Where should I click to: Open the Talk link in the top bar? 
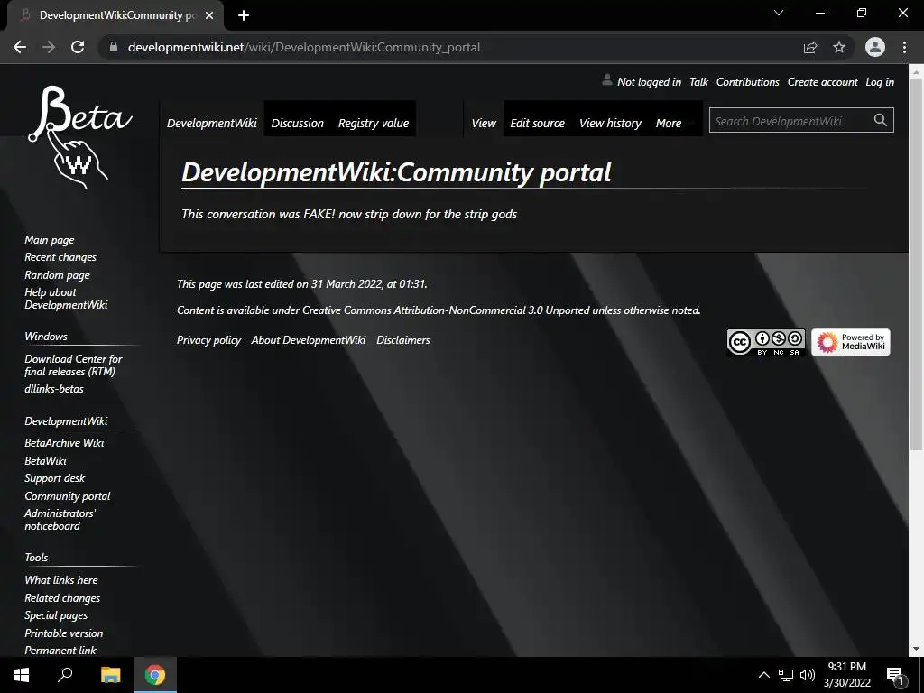[698, 82]
